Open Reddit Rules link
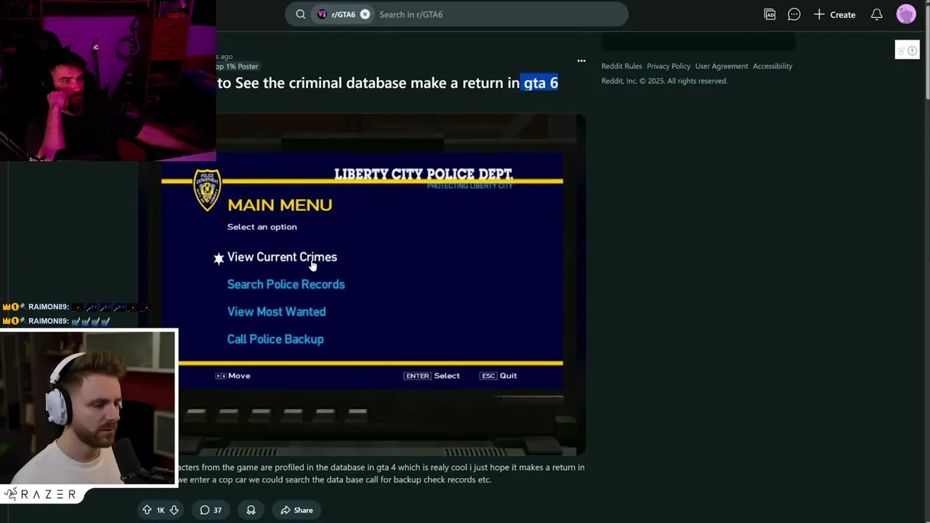This screenshot has width=930, height=523. [x=621, y=66]
